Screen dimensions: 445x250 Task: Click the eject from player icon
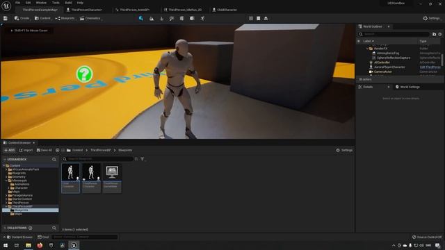266,19
